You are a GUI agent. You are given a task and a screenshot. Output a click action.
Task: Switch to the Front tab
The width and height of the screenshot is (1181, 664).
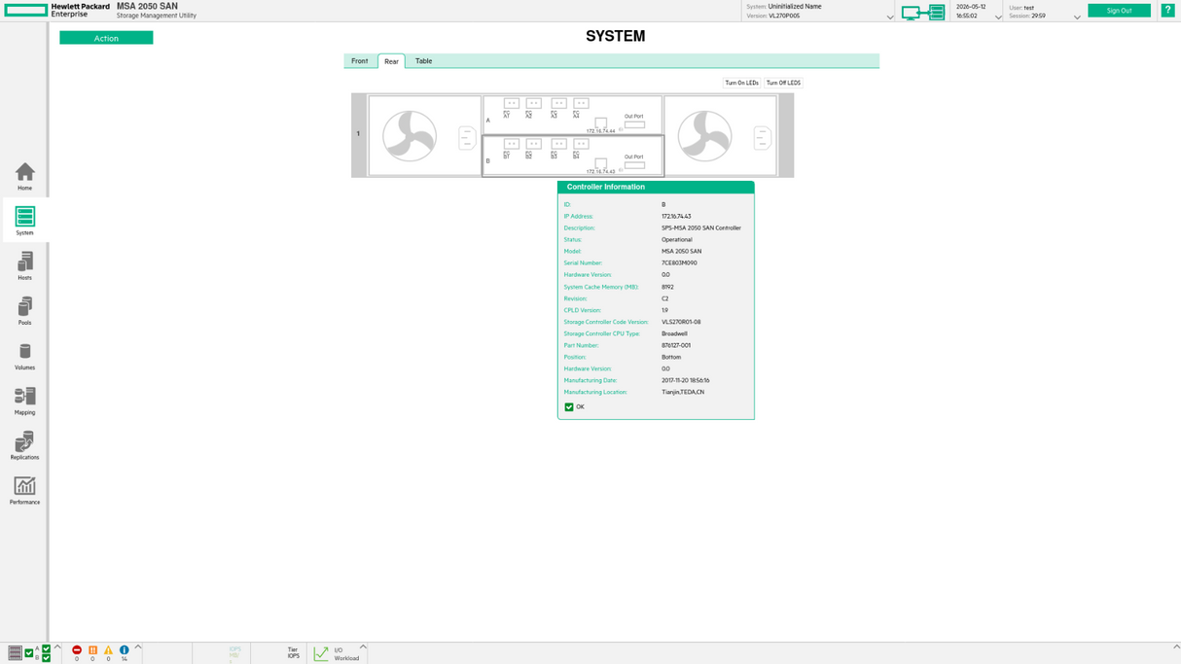pyautogui.click(x=360, y=61)
